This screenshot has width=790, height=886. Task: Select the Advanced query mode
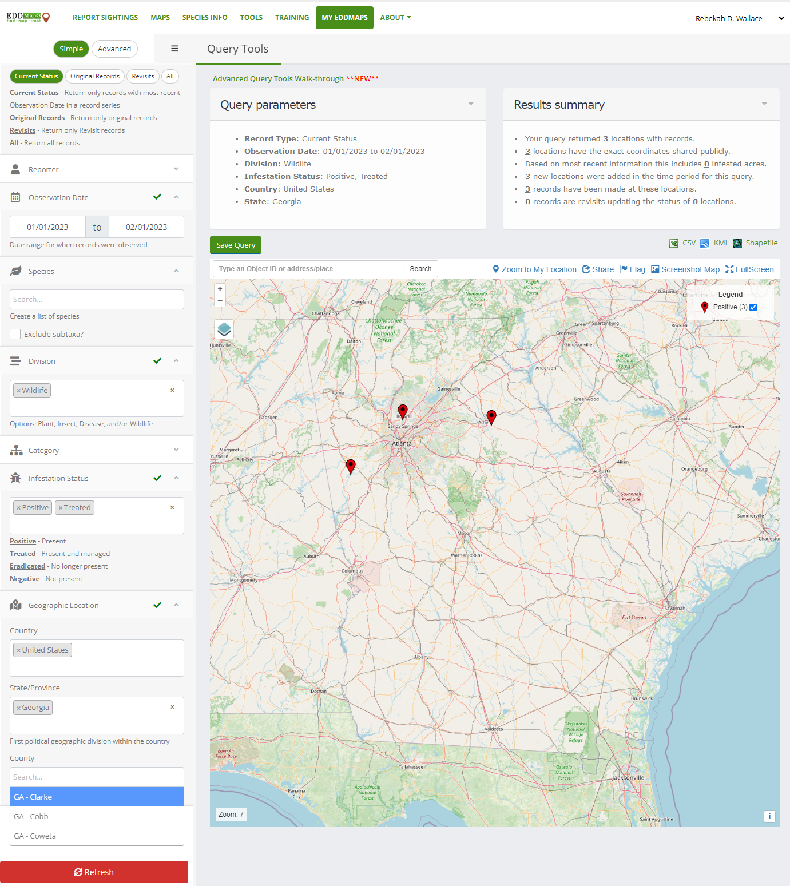tap(114, 49)
